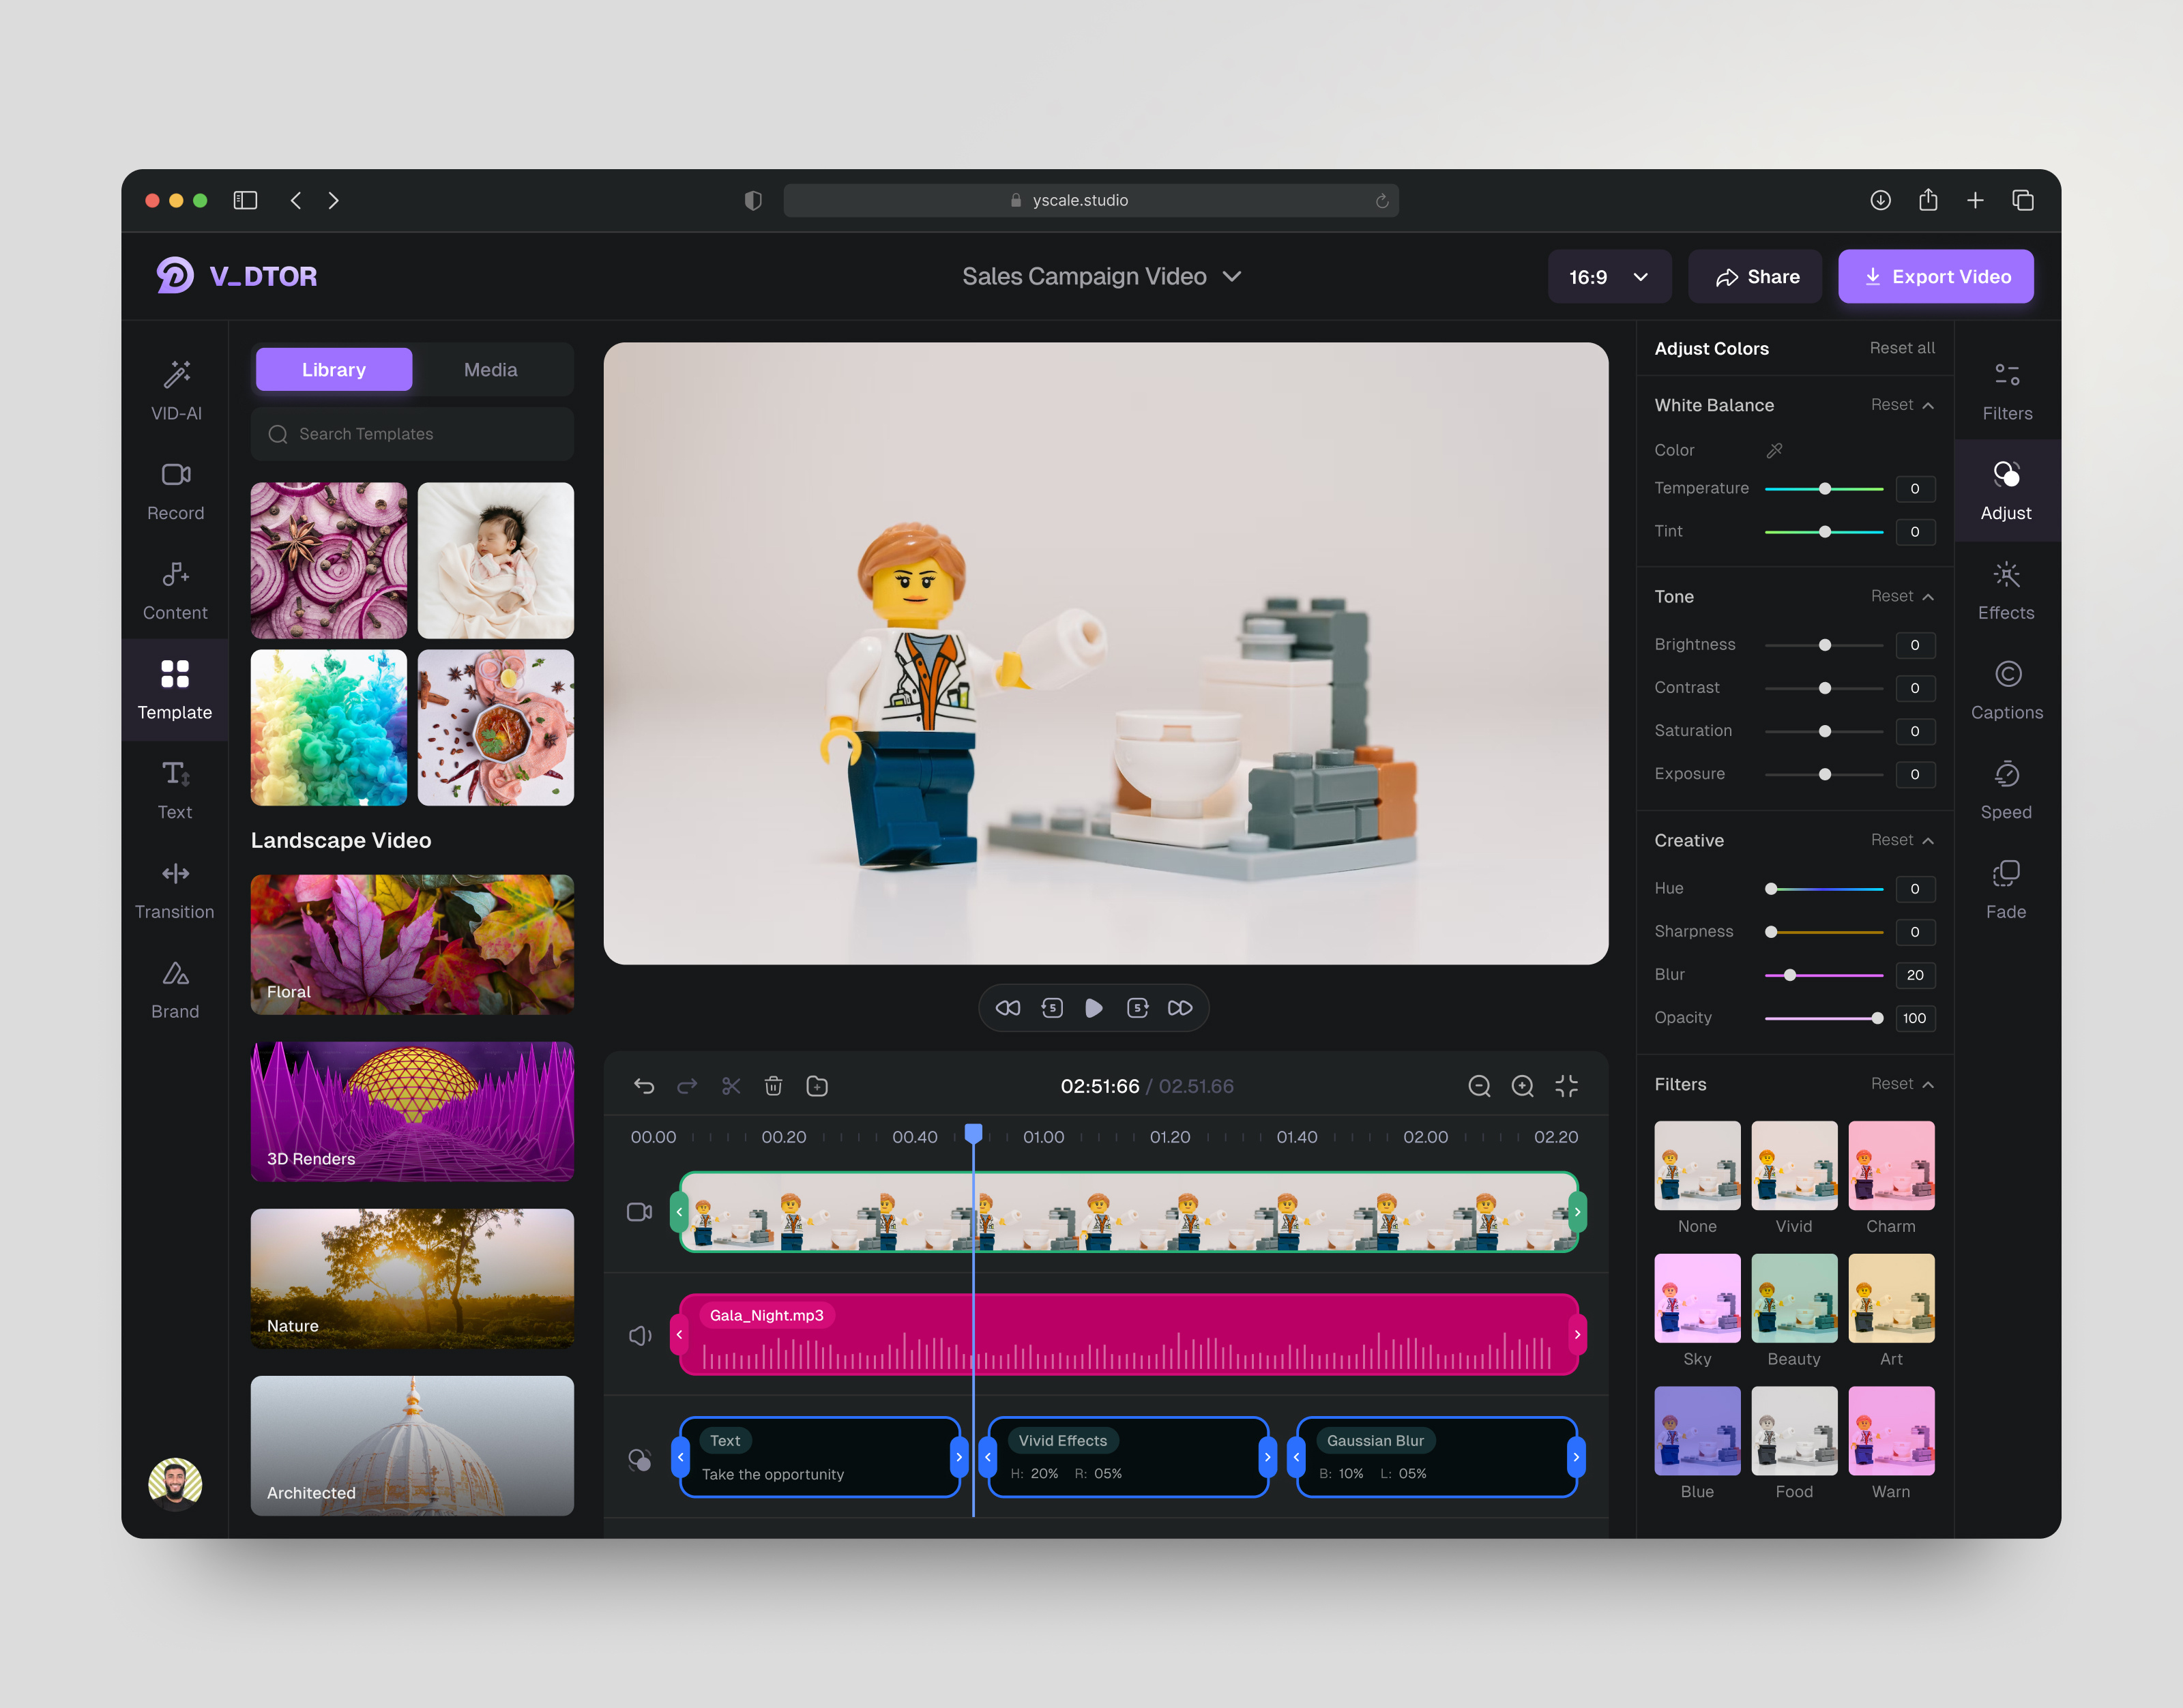This screenshot has width=2183, height=1708.
Task: Undo the last edit
Action: pos(644,1085)
